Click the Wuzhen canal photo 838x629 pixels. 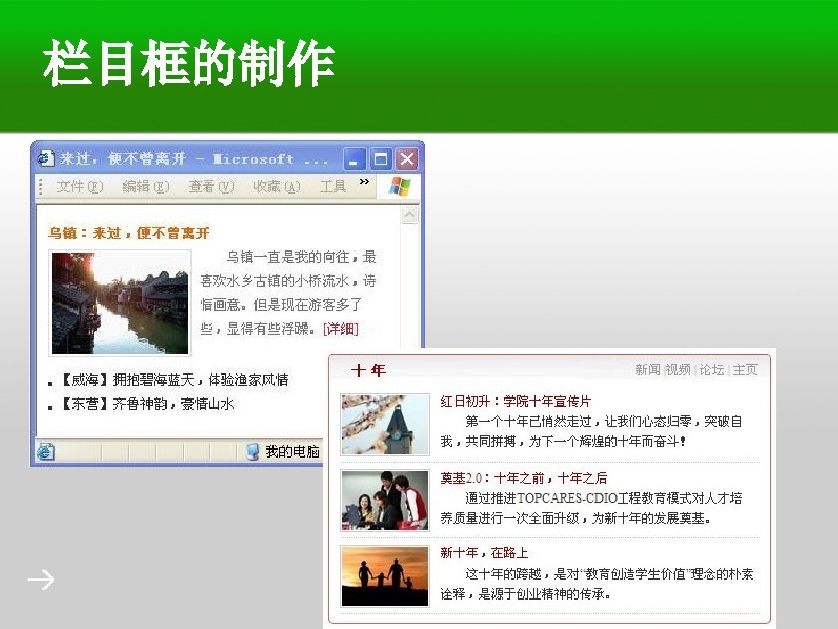point(120,303)
